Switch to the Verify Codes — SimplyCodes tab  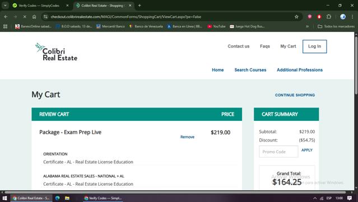point(39,6)
